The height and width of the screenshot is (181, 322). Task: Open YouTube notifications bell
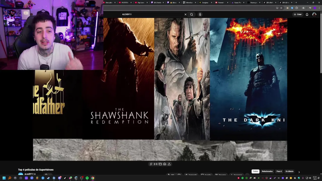click(307, 14)
